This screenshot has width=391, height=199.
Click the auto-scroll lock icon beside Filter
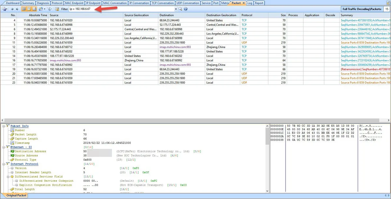(x=57, y=9)
